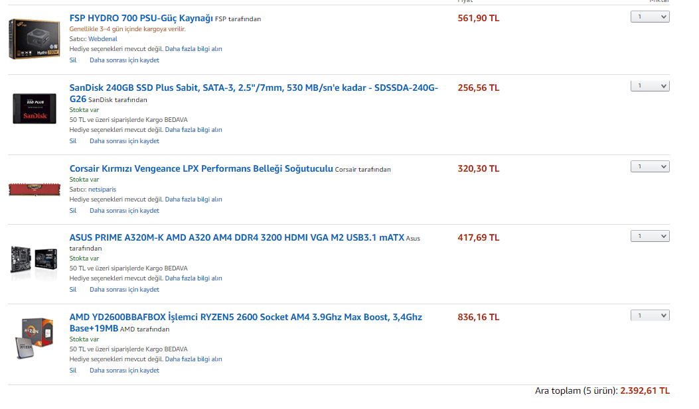
Task: Click the ASUS Prime A320M-K motherboard image
Action: pyautogui.click(x=29, y=259)
